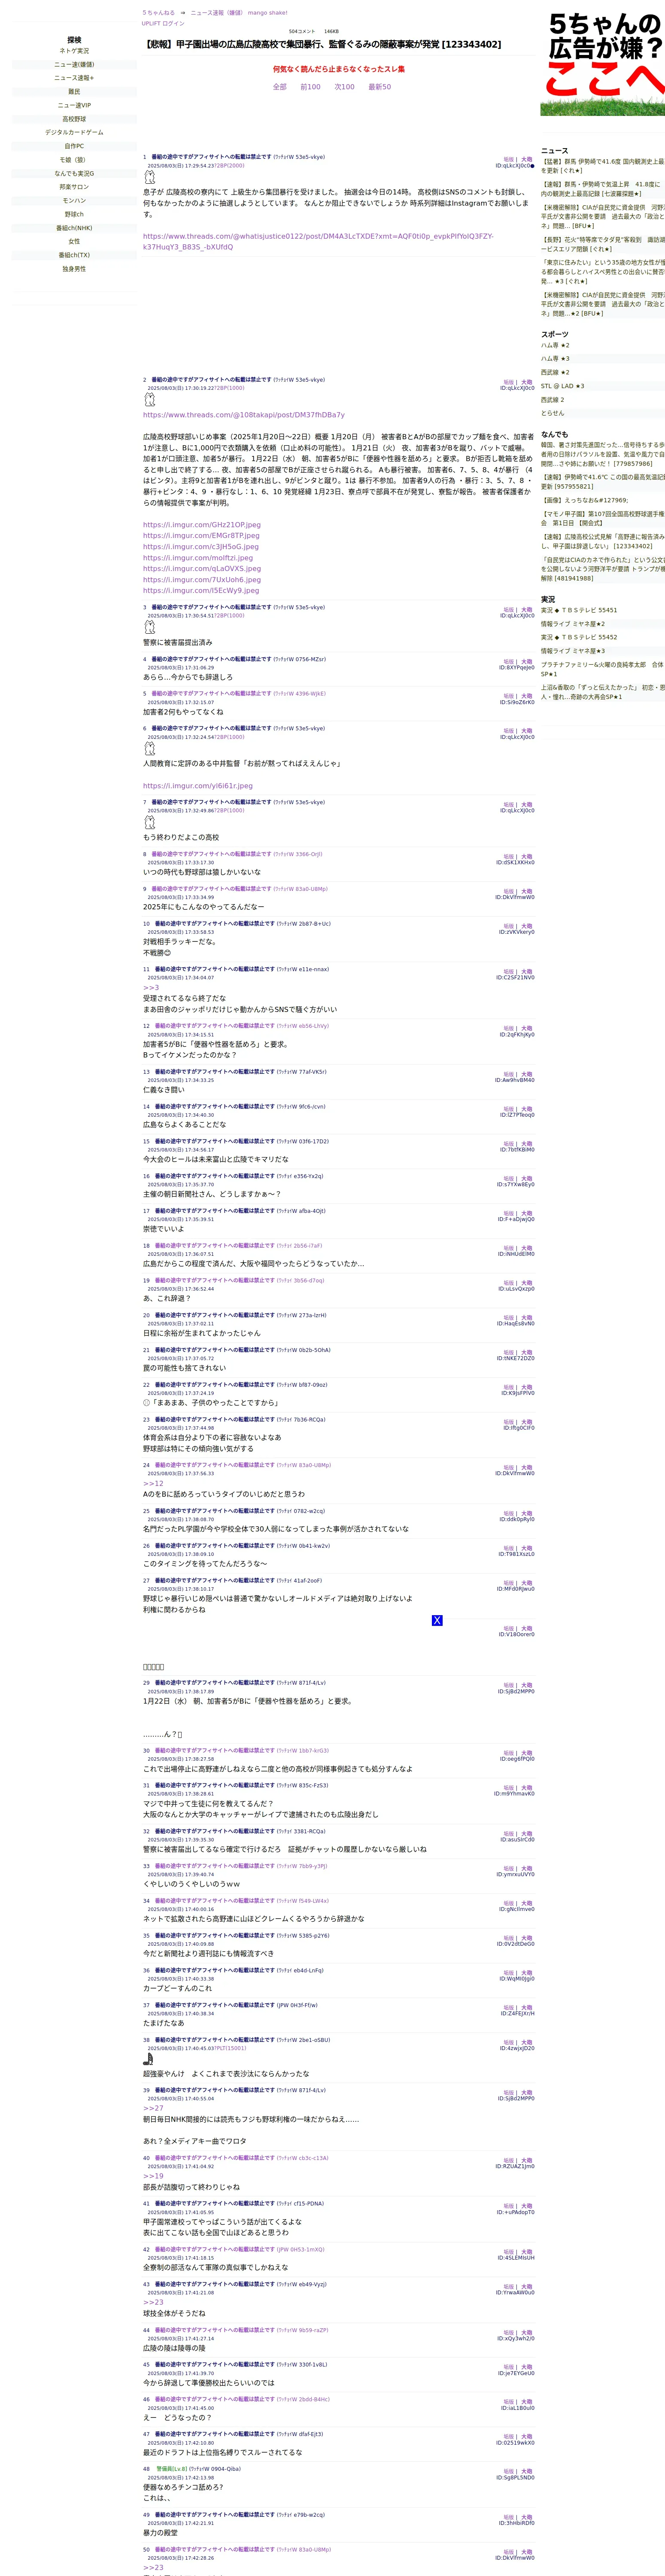This screenshot has height=2576, width=665.
Task: Open the threads.com whatisjustice0122 link in post 1
Action: click(x=318, y=242)
